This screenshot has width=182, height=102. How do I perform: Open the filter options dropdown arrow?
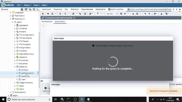click(102, 14)
